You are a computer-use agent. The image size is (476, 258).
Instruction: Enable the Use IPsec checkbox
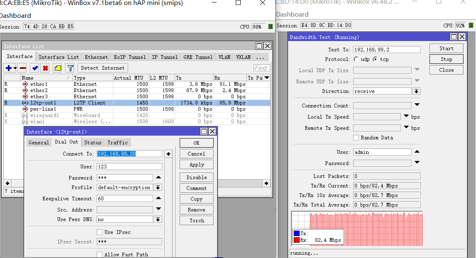[100, 232]
